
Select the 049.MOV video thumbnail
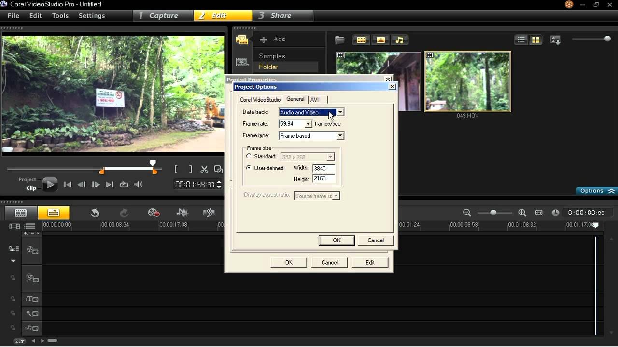[467, 82]
